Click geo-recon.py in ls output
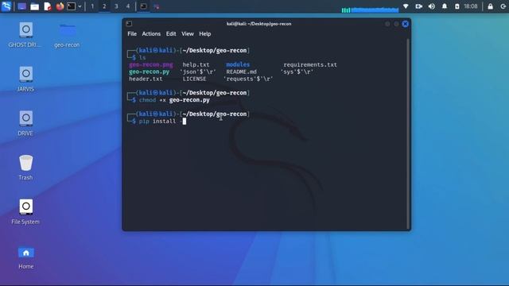This screenshot has height=286, width=509. click(149, 71)
